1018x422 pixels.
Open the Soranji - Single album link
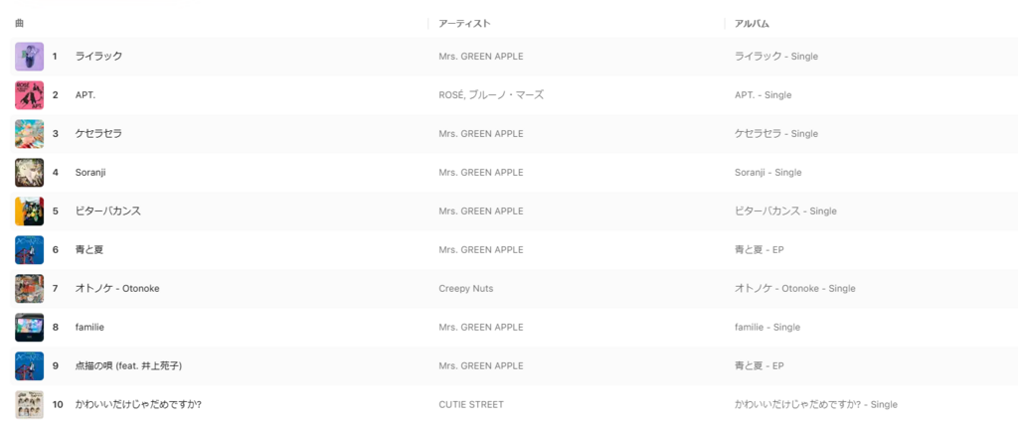(767, 173)
